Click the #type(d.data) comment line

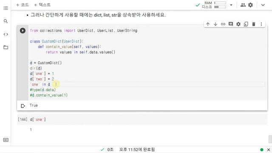coord(43,90)
